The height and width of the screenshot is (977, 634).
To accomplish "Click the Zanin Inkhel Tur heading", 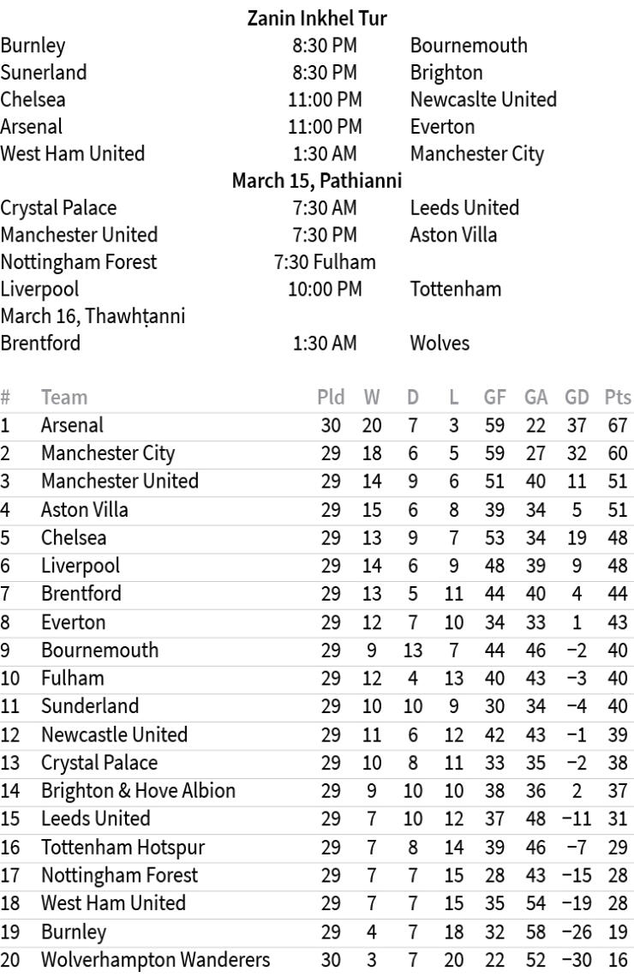I will click(317, 18).
